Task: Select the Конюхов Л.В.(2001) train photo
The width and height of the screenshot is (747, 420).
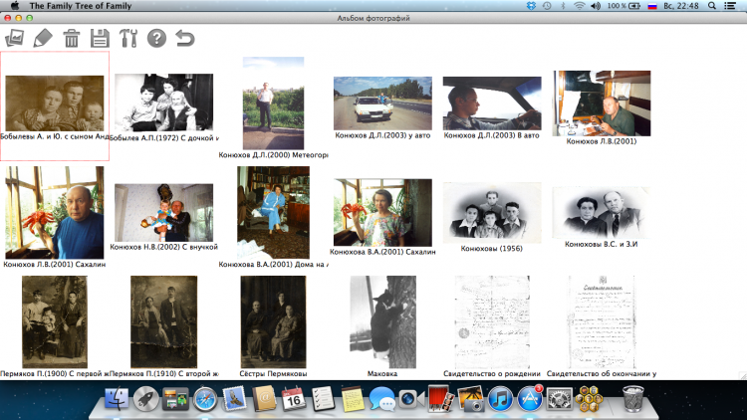Action: click(602, 104)
